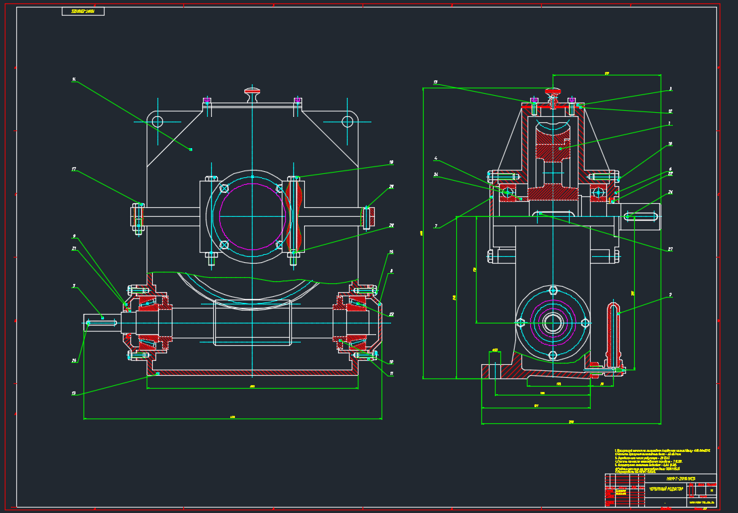Select callout number 19 in the left view

[391, 162]
